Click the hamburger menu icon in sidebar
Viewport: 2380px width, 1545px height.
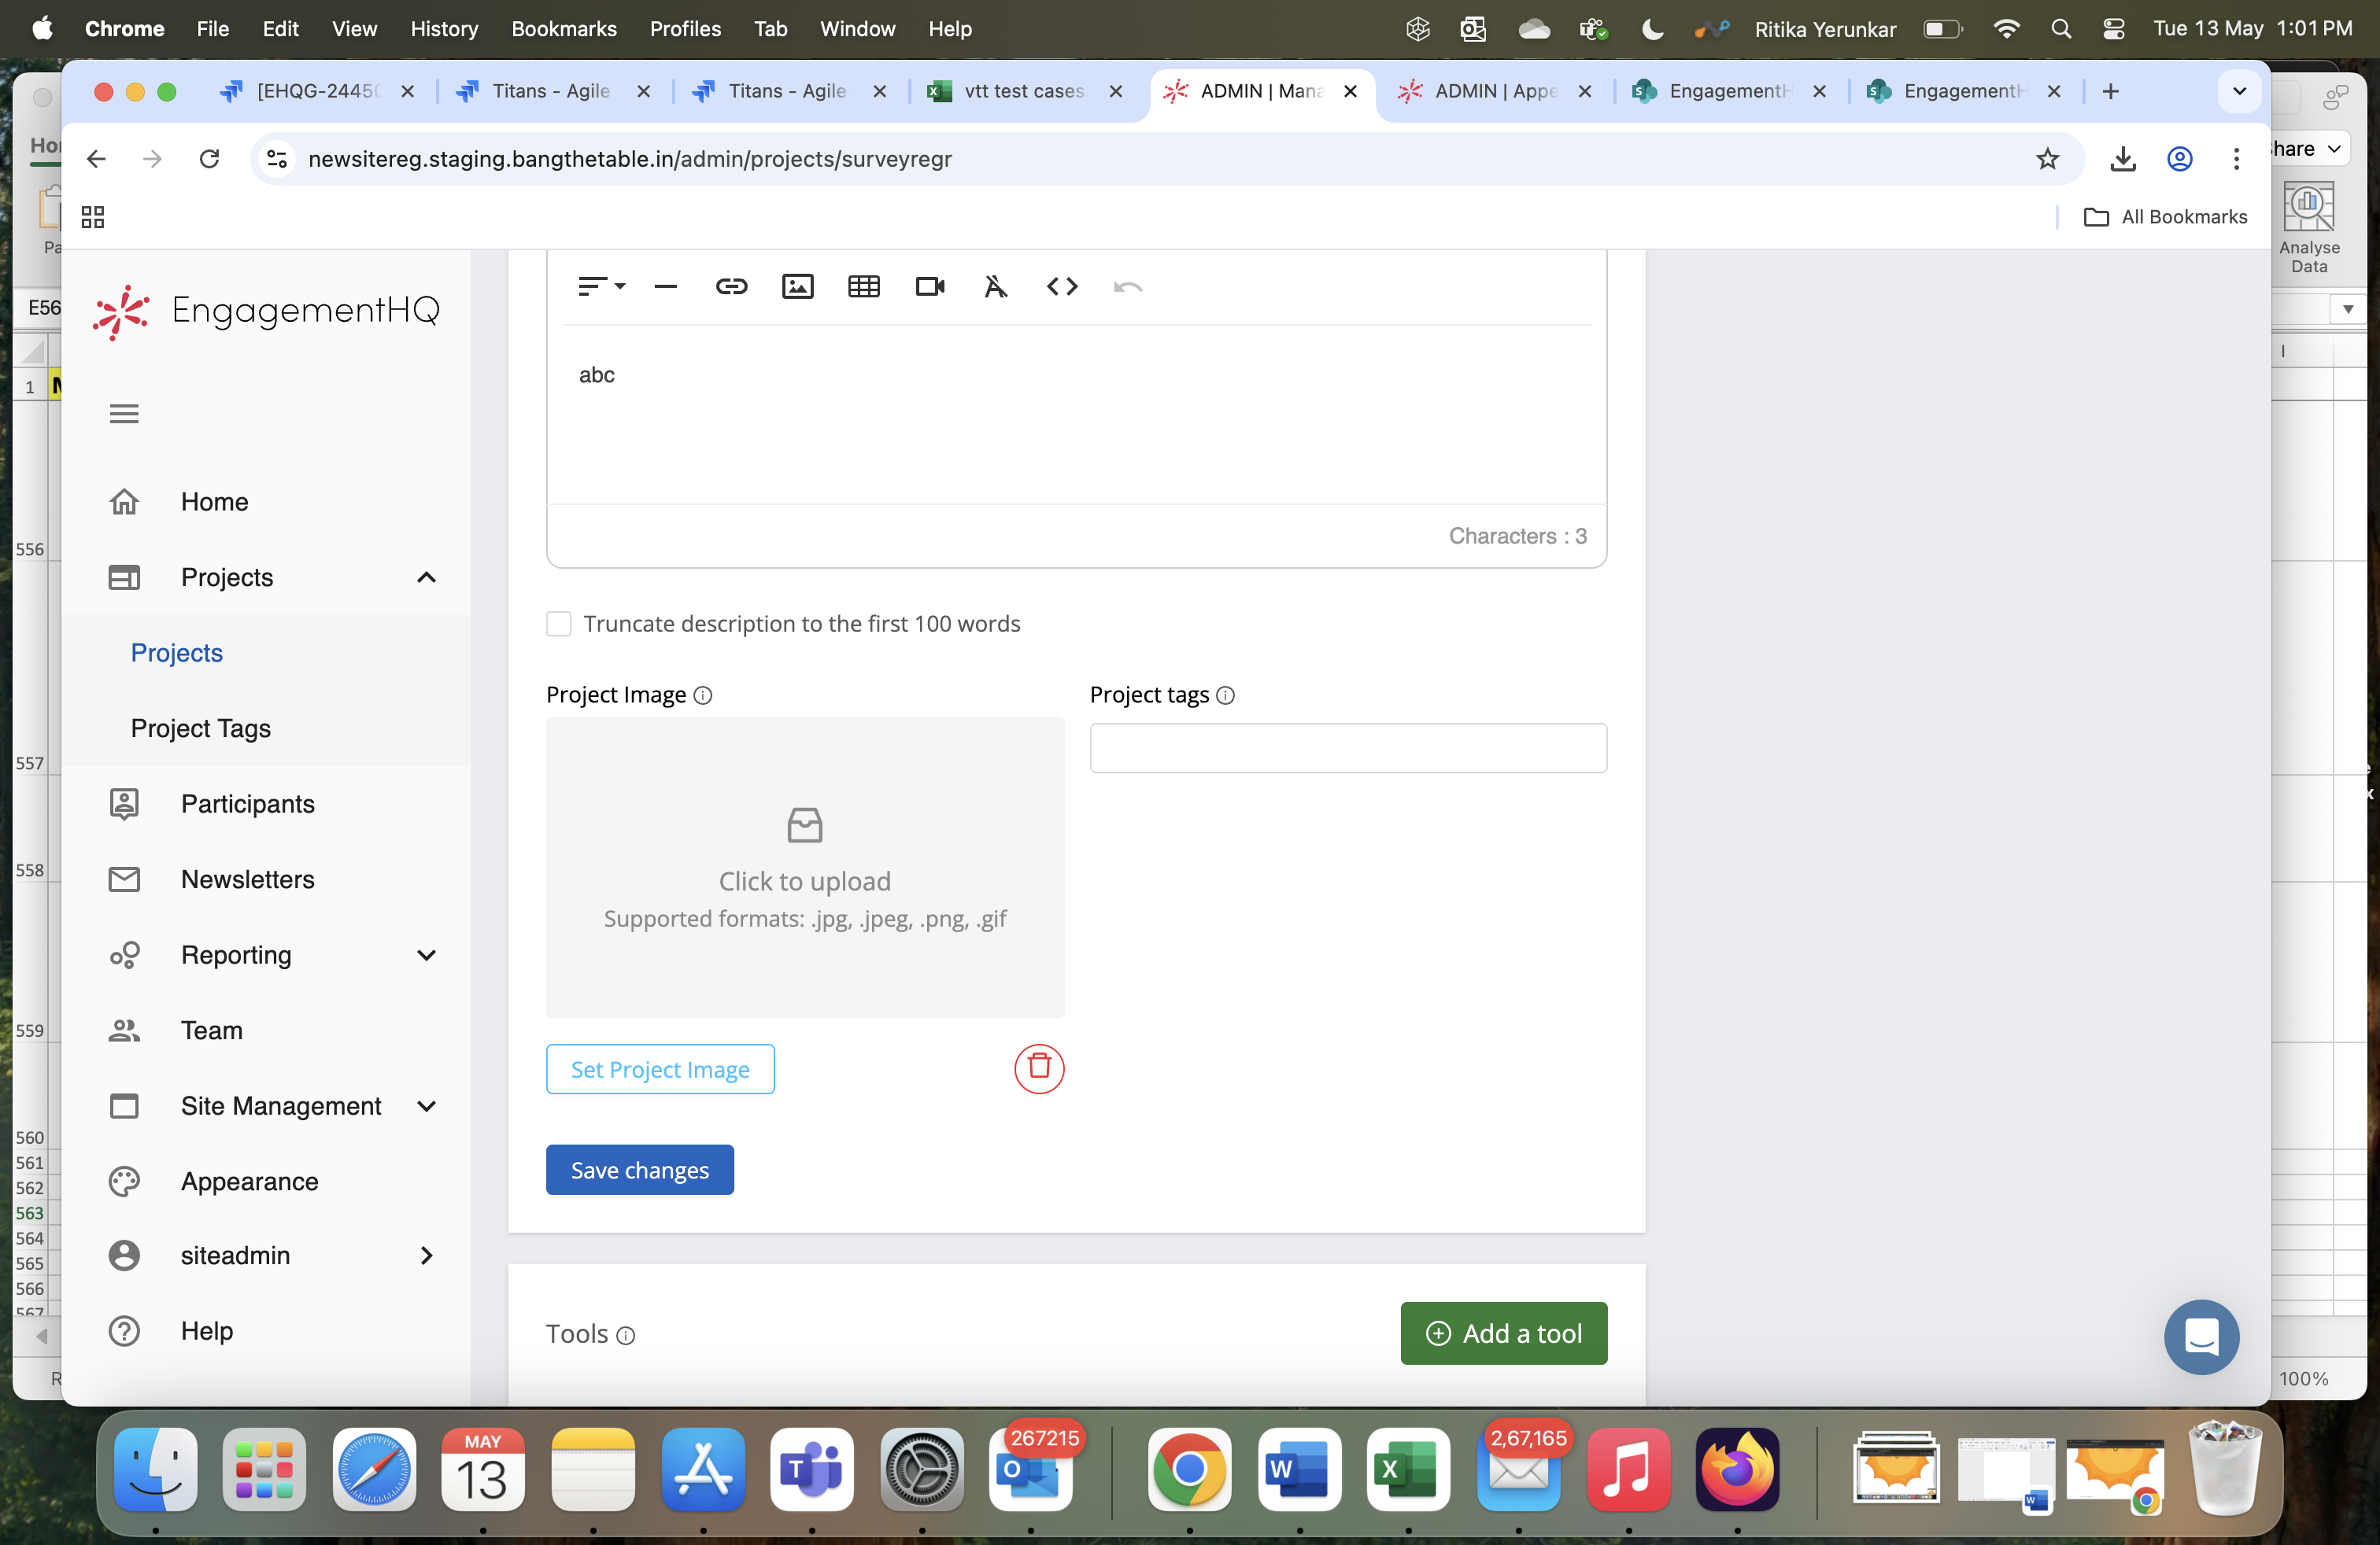(x=124, y=414)
